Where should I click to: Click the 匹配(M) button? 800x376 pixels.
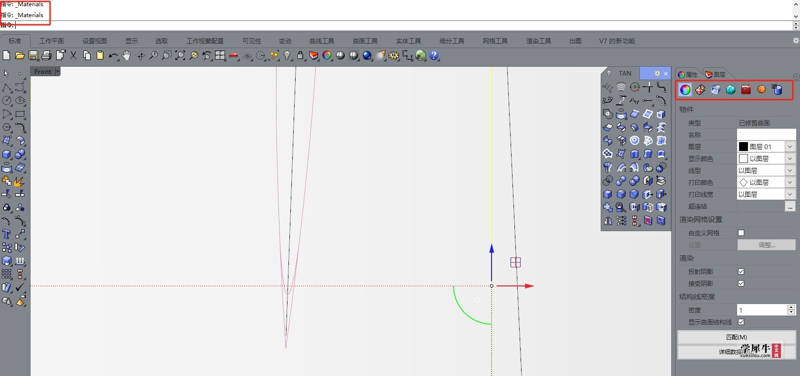(x=737, y=337)
